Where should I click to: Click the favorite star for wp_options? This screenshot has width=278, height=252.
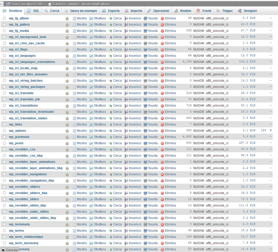pos(67,131)
